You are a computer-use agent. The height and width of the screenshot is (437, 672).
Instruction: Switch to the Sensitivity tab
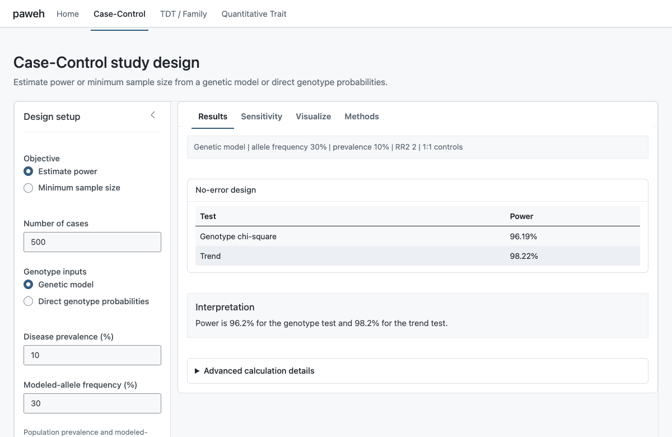(x=262, y=117)
